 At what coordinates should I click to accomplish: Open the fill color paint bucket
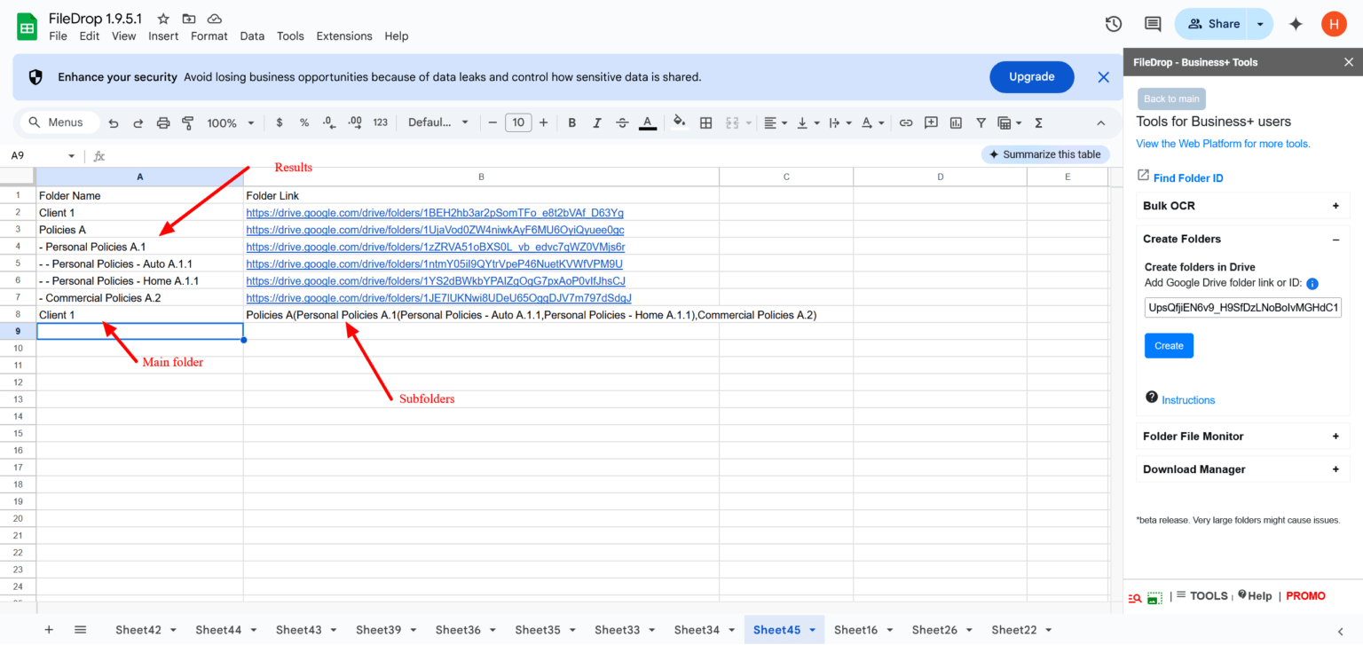pyautogui.click(x=679, y=122)
